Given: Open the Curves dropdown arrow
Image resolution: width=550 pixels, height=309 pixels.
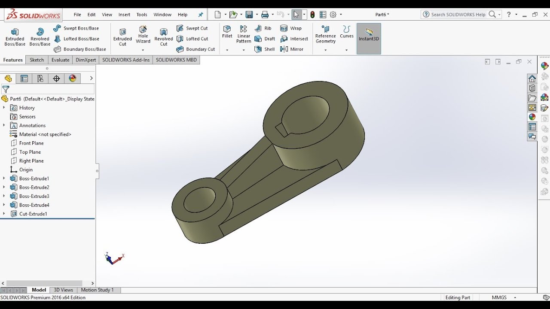Looking at the screenshot, I should click(x=346, y=50).
